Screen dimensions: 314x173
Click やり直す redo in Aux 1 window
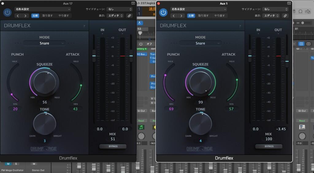pyautogui.click(x=220, y=16)
